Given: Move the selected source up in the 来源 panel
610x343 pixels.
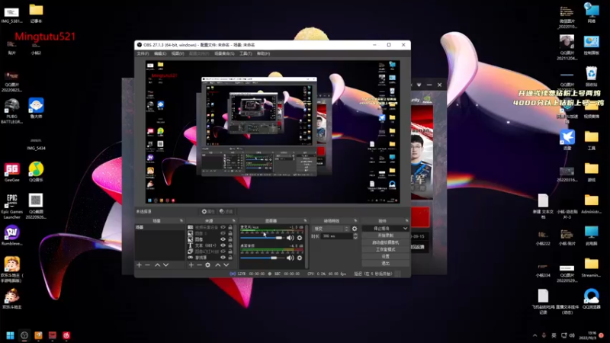Looking at the screenshot, I should [218, 264].
